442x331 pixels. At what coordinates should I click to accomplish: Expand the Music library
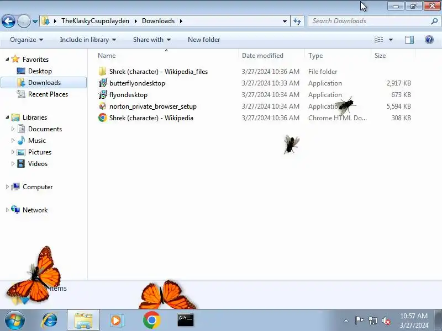coord(13,141)
